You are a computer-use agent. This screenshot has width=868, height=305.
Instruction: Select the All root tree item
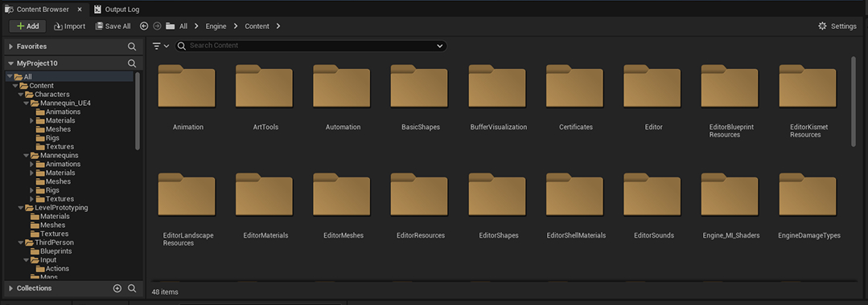click(x=69, y=77)
